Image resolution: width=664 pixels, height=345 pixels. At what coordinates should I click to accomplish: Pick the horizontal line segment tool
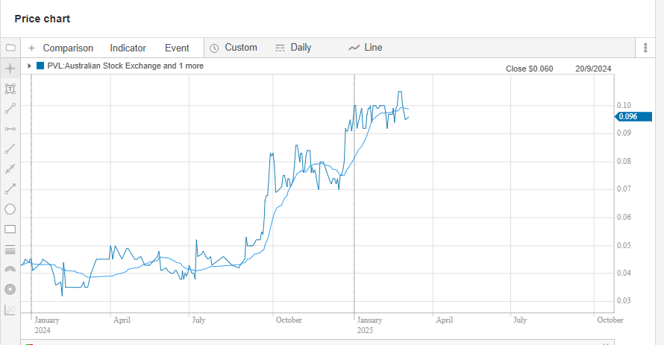tap(10, 128)
